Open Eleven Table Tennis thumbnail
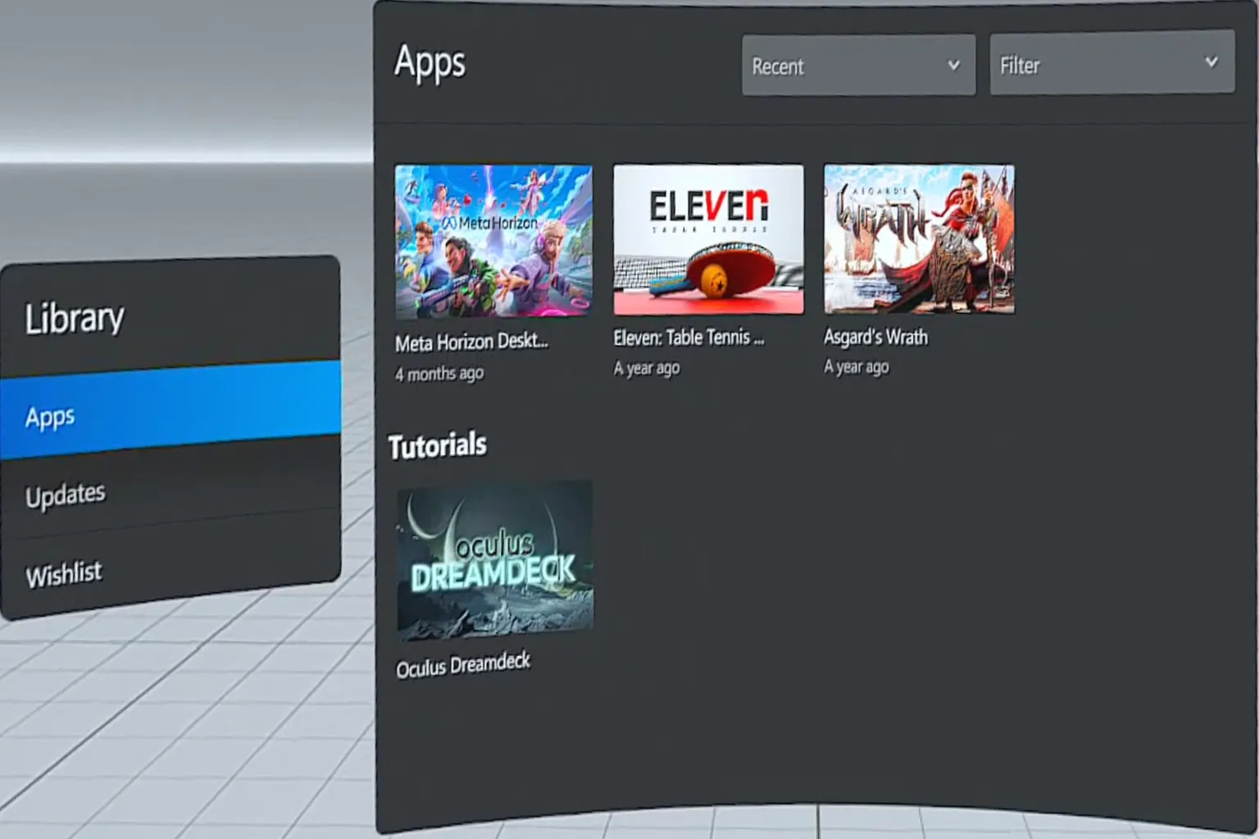1259x839 pixels. 708,239
